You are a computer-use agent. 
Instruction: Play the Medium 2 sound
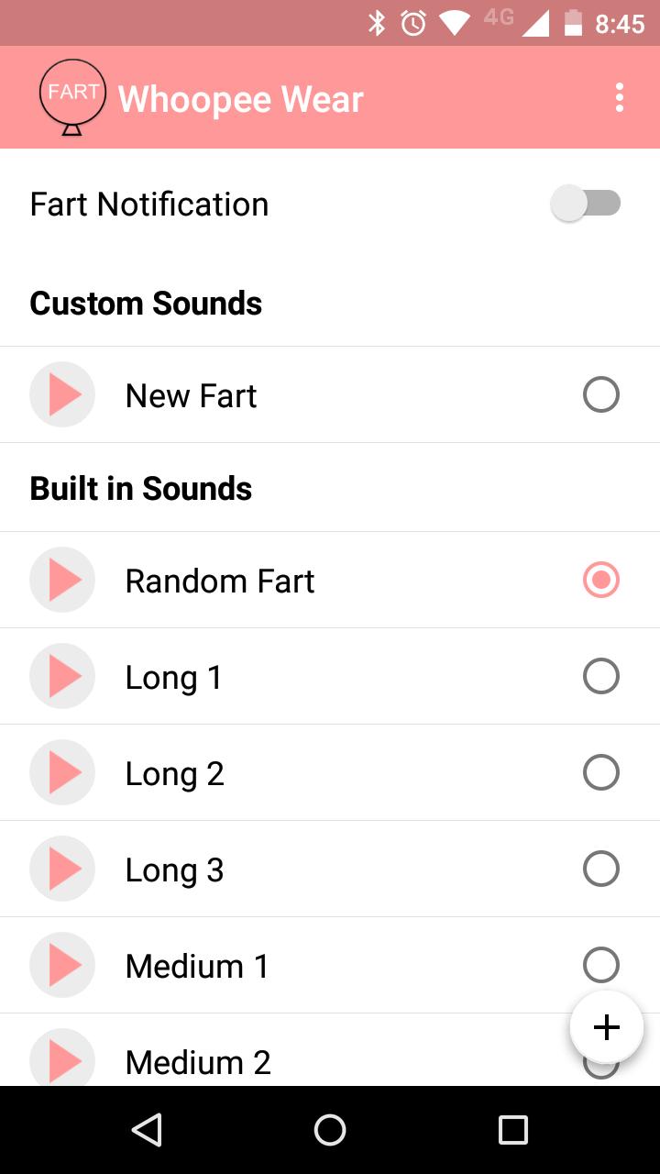click(x=62, y=1060)
